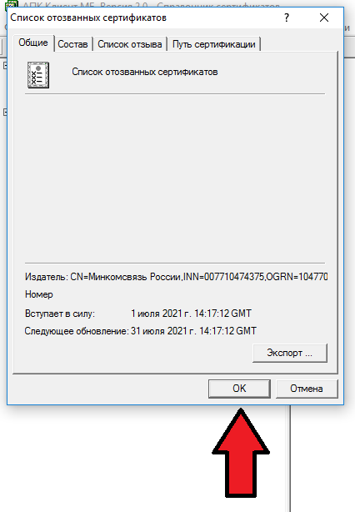
Task: Click the revoked certificates list icon
Action: tap(38, 75)
